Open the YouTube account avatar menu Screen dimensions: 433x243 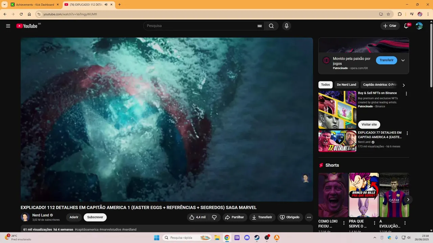[x=419, y=26]
